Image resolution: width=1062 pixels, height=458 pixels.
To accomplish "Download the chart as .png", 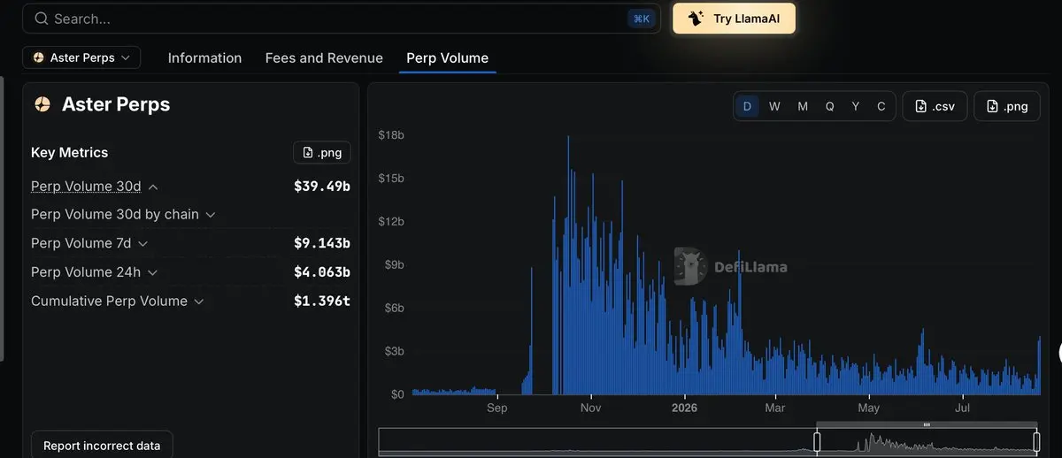I will 1007,106.
